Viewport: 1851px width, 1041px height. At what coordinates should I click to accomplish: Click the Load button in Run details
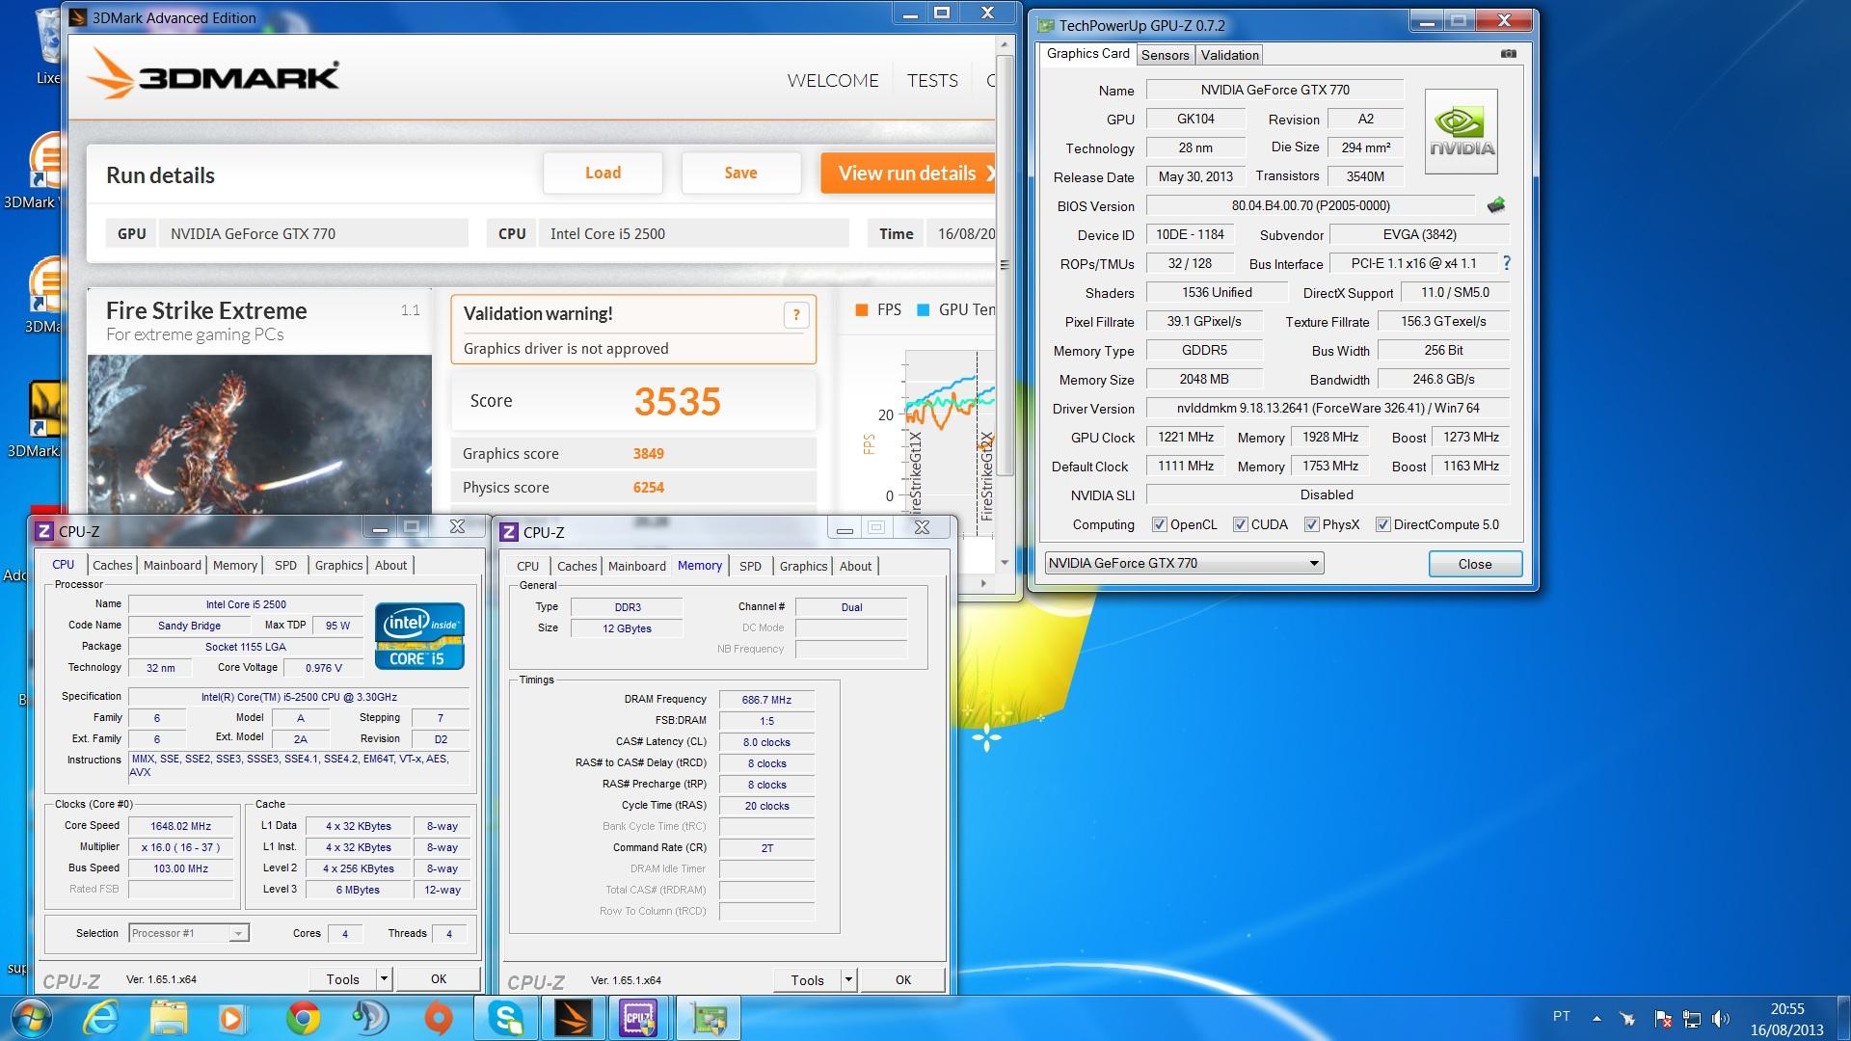[603, 173]
